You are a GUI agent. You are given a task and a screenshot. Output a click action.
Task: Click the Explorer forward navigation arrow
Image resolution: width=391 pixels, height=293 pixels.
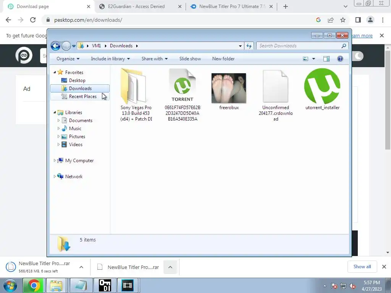point(66,46)
